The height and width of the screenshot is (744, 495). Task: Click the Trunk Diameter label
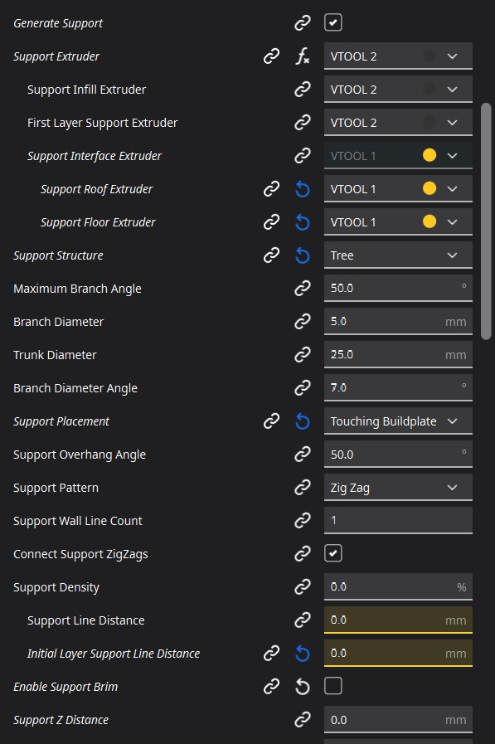point(55,354)
